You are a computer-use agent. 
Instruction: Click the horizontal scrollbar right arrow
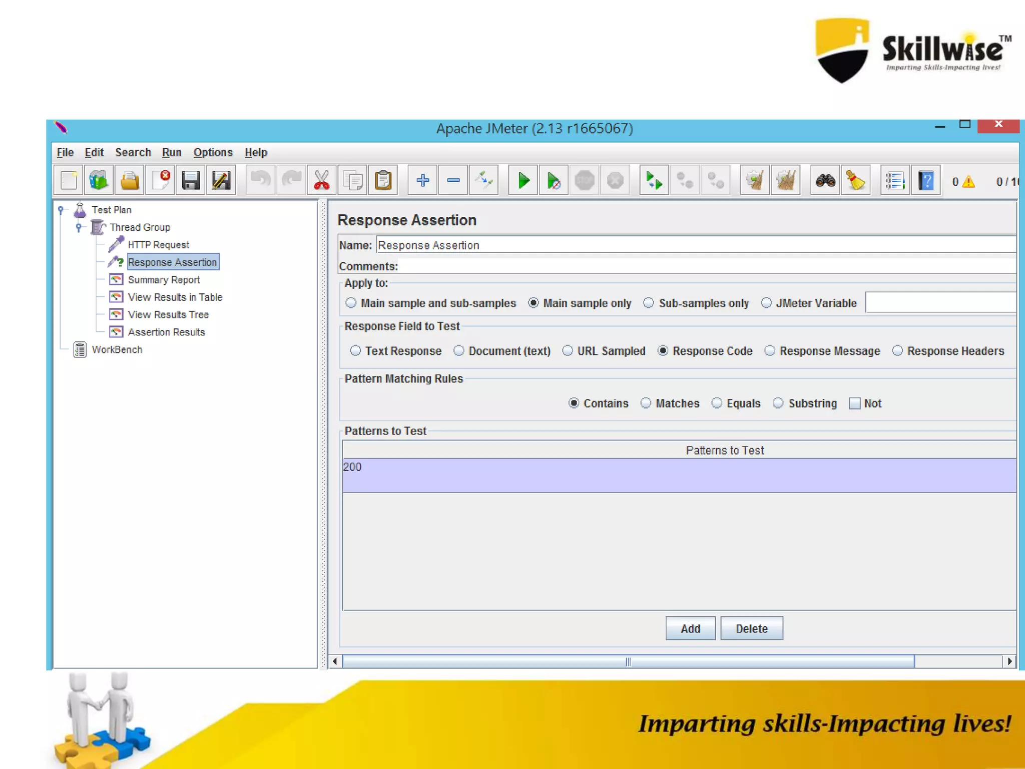1009,661
